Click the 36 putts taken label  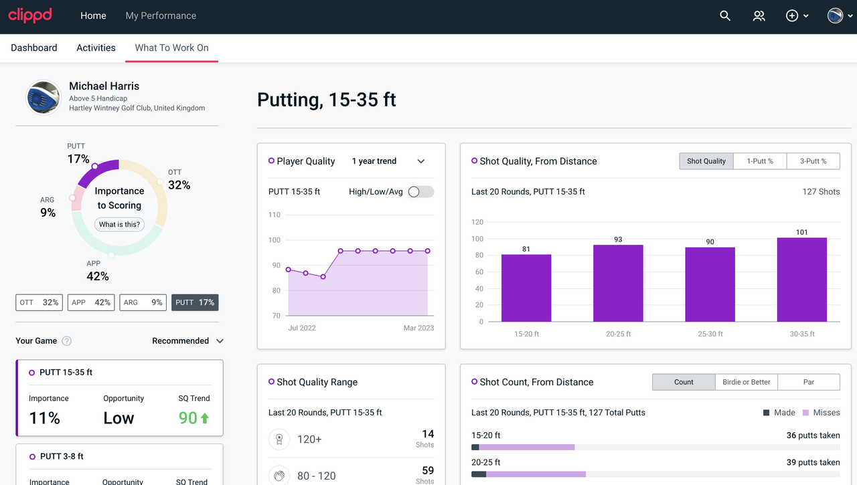[x=813, y=435]
